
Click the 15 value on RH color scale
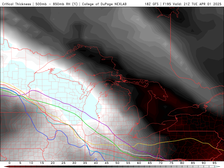coord(42,163)
